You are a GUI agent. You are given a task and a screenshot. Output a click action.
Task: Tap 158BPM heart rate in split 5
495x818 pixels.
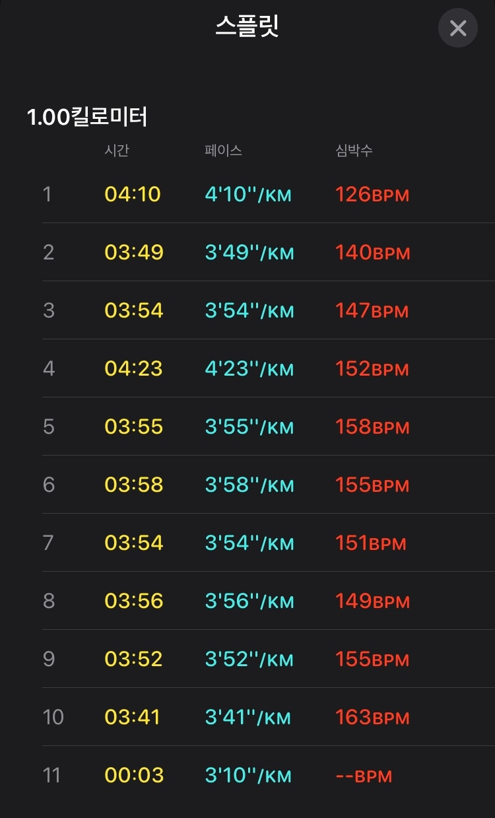372,427
